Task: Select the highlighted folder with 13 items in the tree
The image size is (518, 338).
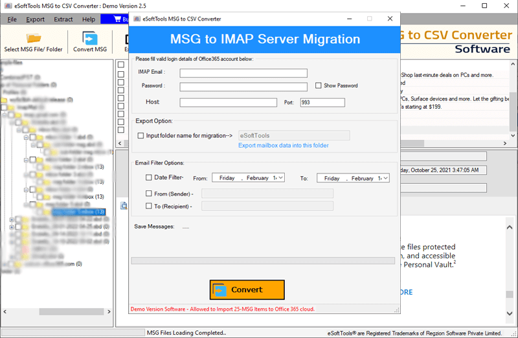Action: point(78,212)
